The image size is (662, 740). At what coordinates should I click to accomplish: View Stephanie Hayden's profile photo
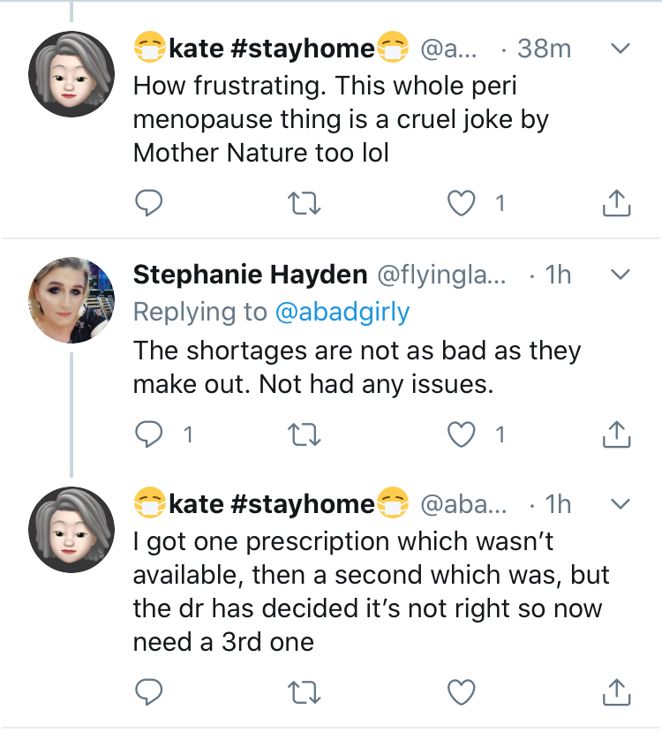click(x=71, y=300)
